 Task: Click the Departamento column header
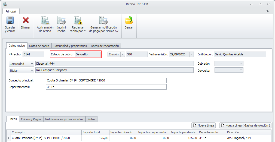click(212, 132)
